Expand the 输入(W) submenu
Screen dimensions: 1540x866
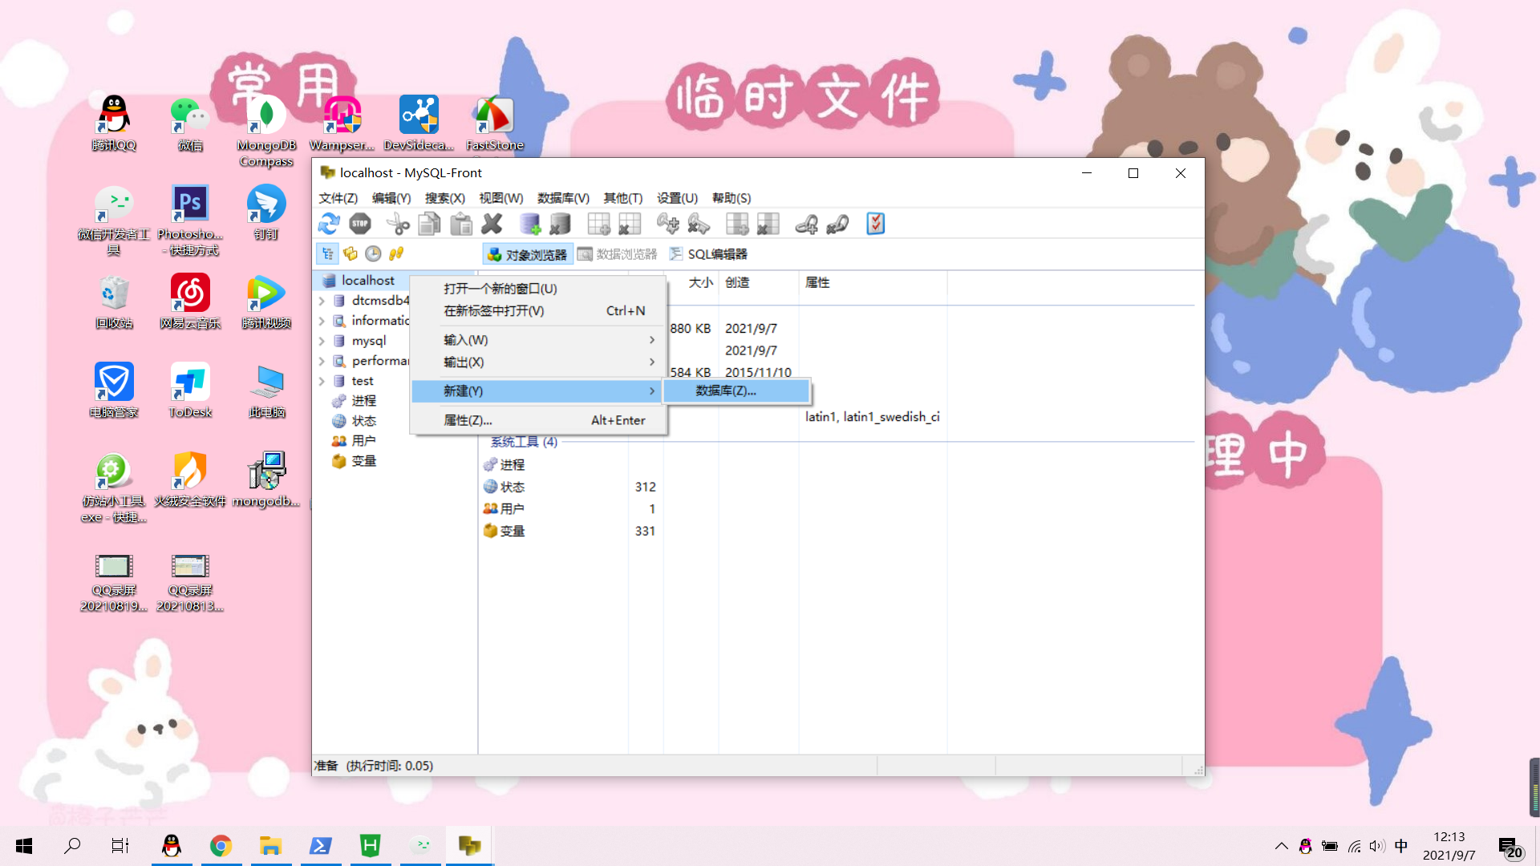[x=537, y=340]
